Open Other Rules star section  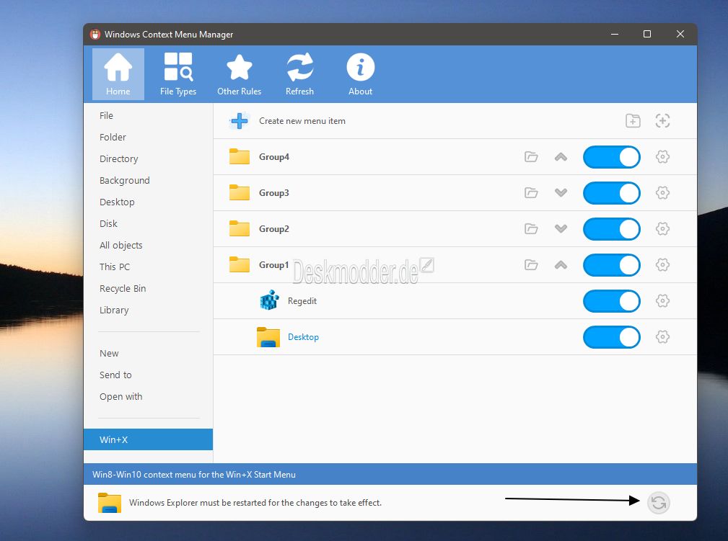point(239,74)
